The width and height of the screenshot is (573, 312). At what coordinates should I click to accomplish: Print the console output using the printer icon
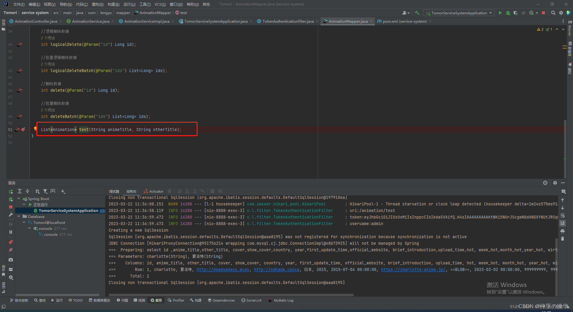coord(563,231)
